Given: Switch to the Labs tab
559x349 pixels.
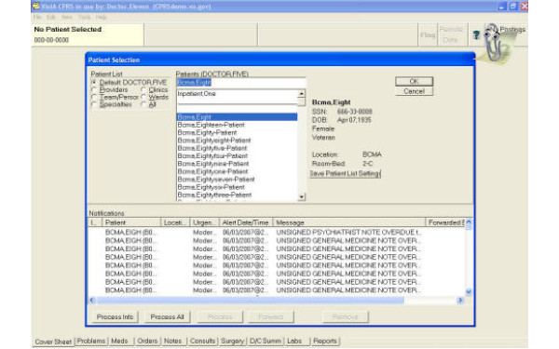Looking at the screenshot, I should [294, 341].
